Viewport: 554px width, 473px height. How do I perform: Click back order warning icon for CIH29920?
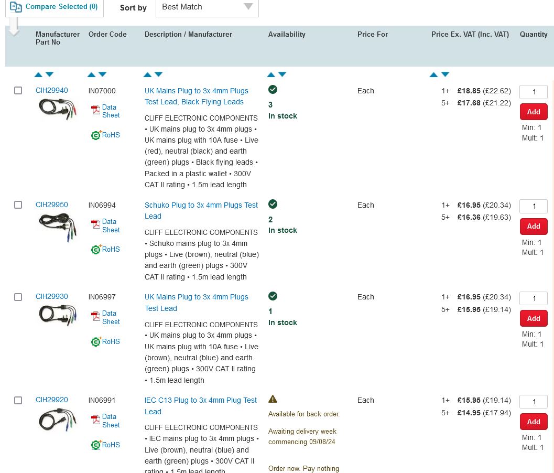click(273, 399)
